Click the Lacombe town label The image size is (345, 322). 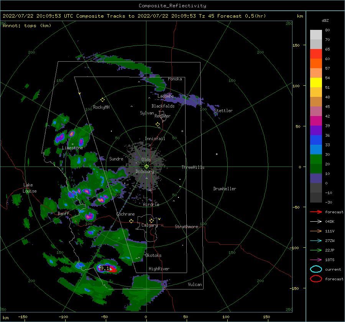(166, 96)
